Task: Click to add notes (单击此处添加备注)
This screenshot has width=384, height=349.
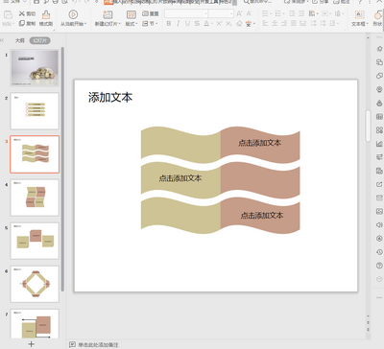Action: click(99, 344)
